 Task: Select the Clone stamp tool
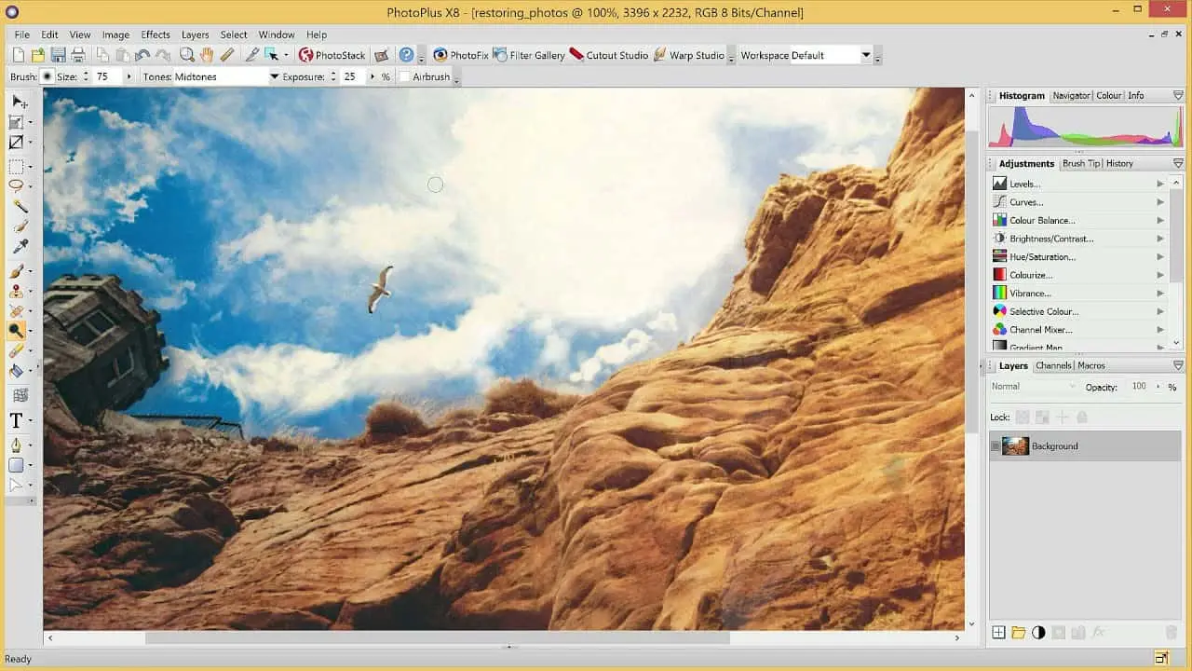point(17,291)
